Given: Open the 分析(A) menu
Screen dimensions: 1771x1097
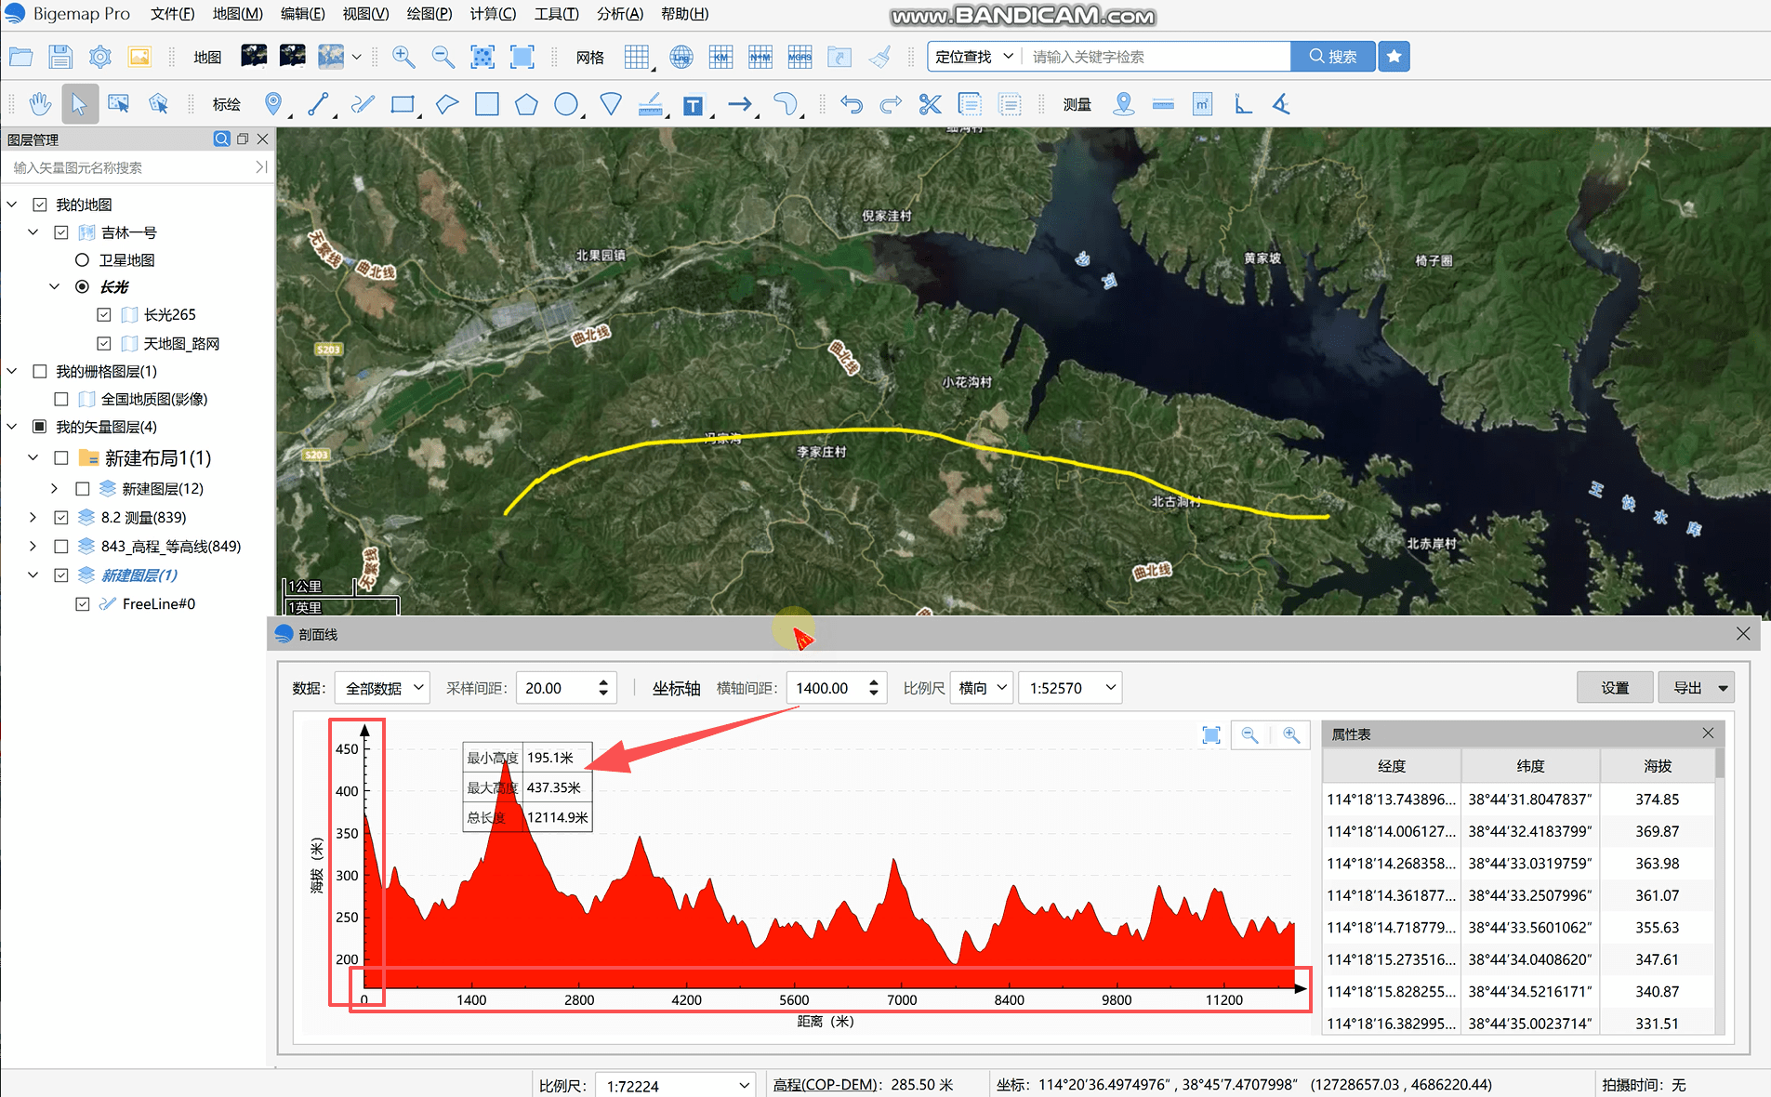Looking at the screenshot, I should (620, 14).
